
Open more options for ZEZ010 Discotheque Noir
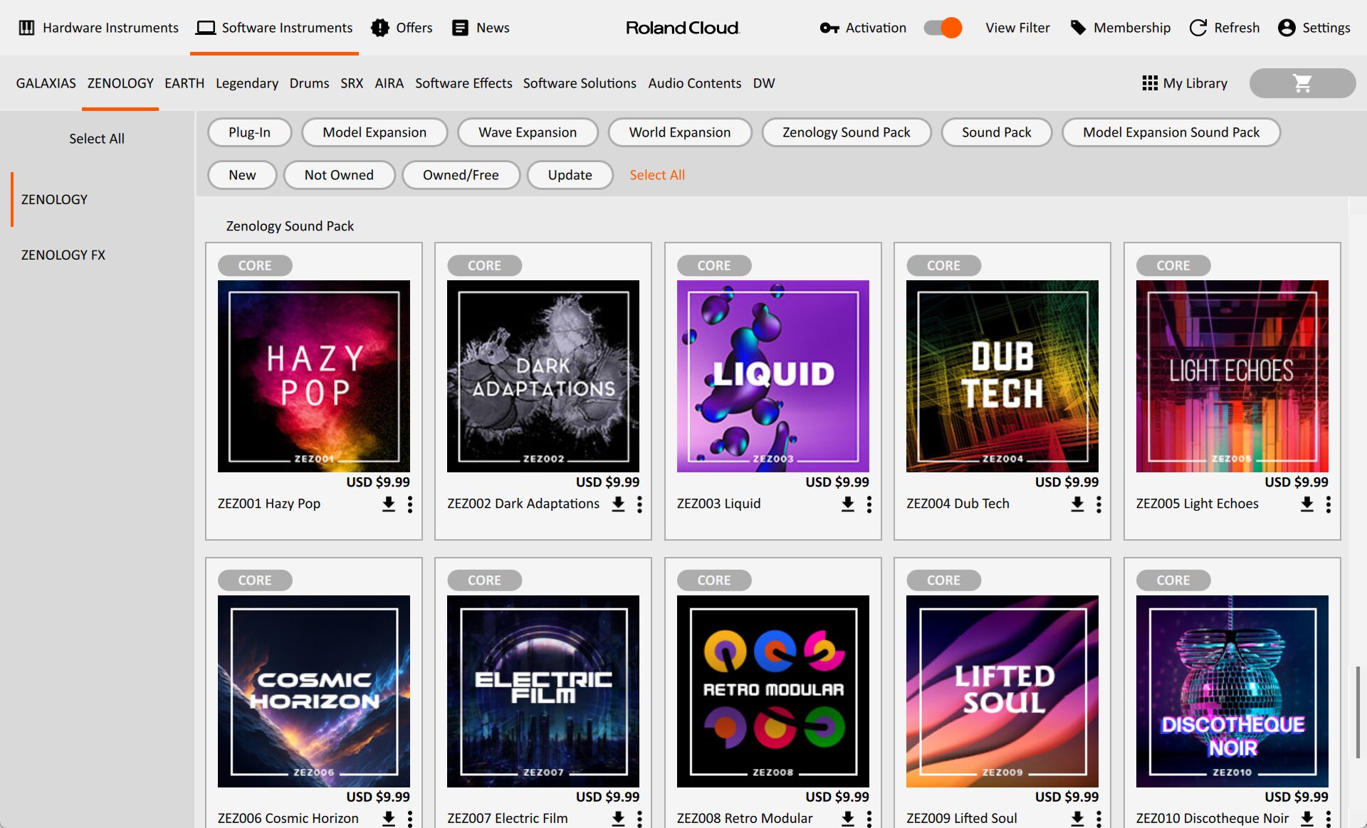click(1329, 819)
